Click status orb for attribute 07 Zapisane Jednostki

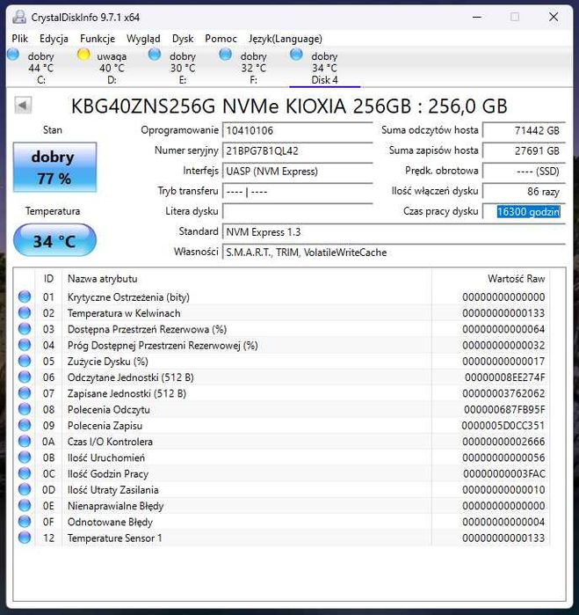[x=25, y=393]
